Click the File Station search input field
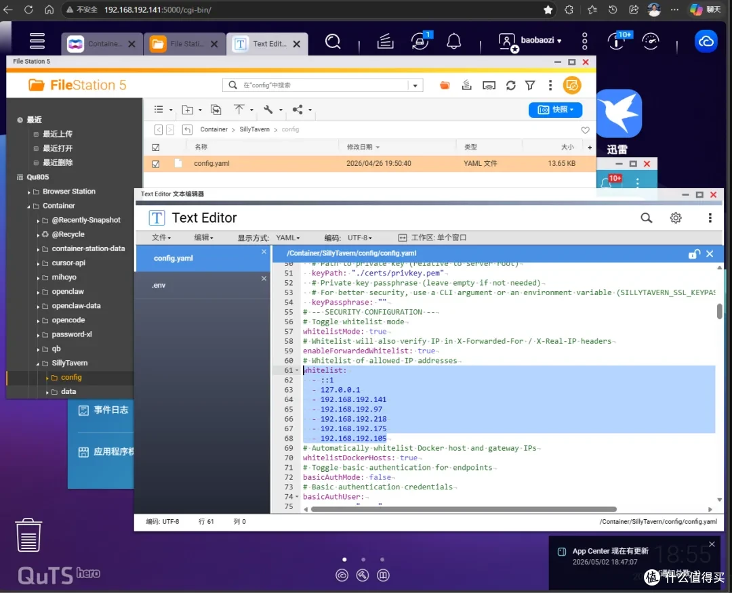This screenshot has height=593, width=732. 322,85
